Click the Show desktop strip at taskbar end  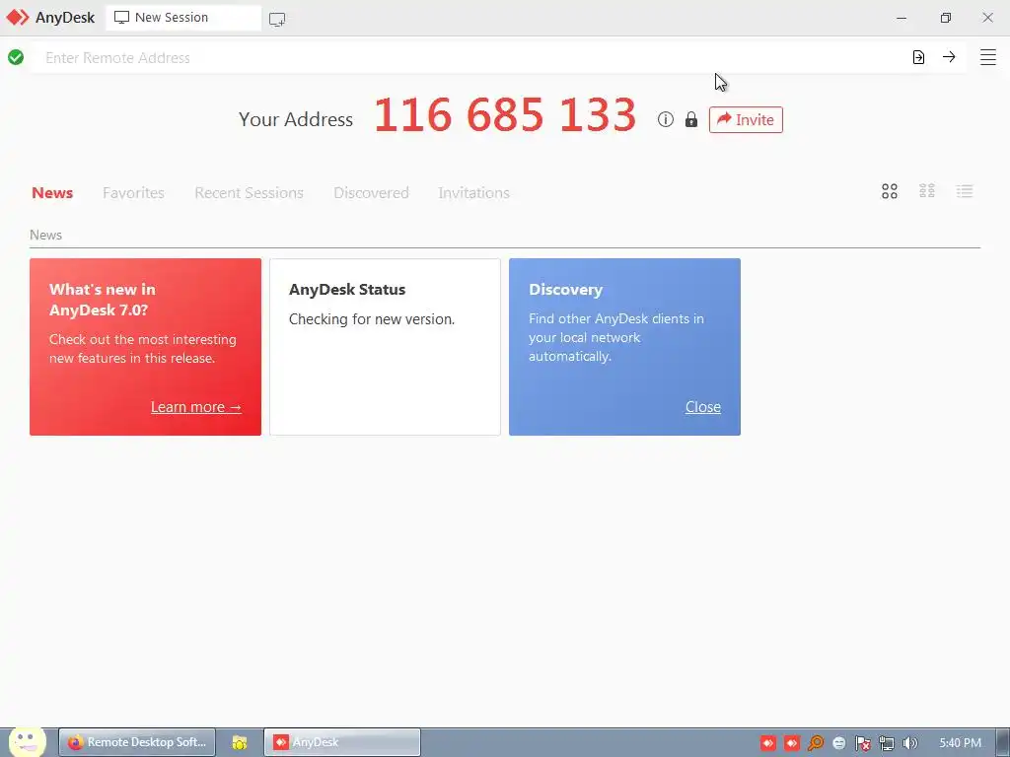(1003, 742)
